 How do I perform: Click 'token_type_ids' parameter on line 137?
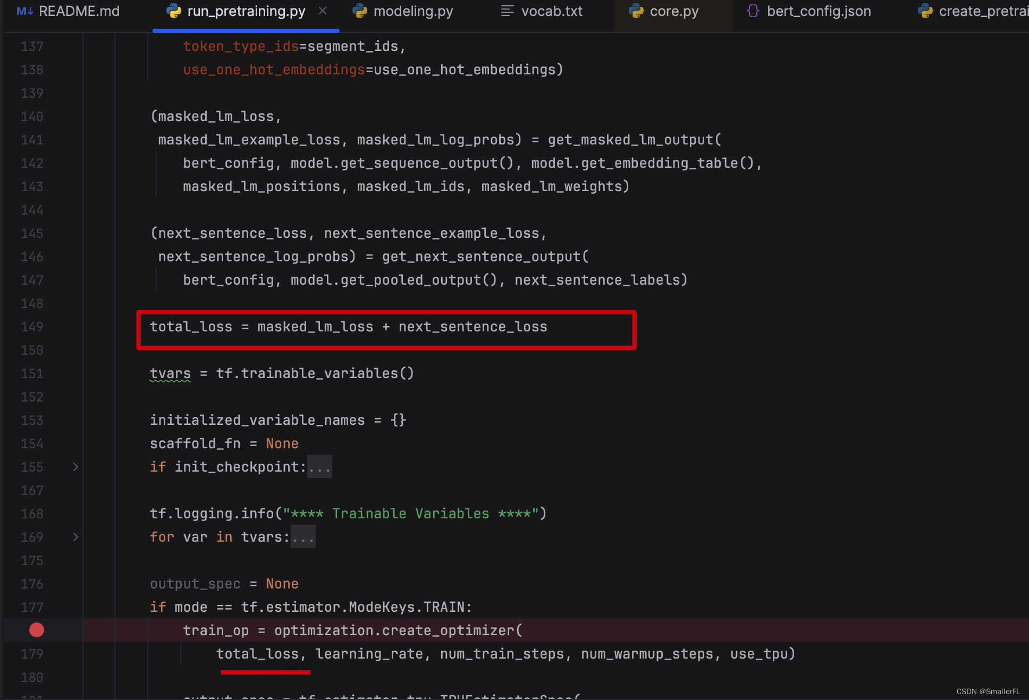[x=241, y=46]
